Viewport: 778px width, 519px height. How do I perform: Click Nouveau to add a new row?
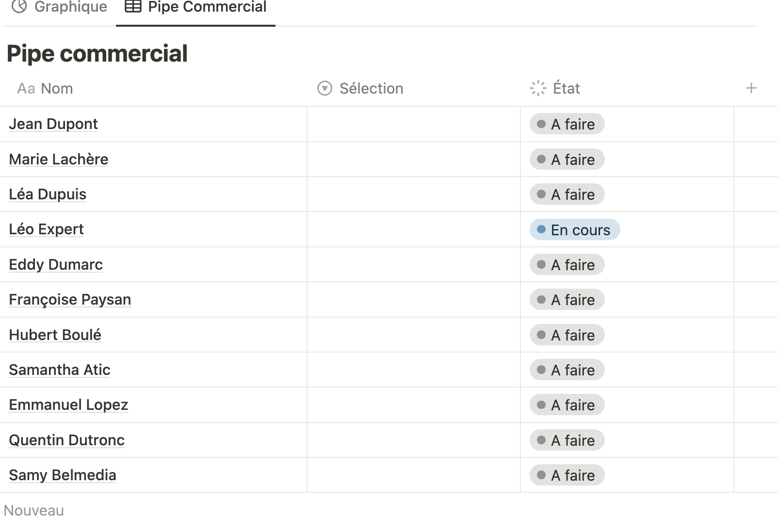click(x=34, y=510)
